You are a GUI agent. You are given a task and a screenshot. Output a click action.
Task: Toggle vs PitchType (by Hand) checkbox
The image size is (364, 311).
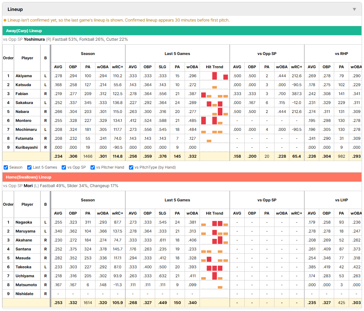pyautogui.click(x=131, y=167)
